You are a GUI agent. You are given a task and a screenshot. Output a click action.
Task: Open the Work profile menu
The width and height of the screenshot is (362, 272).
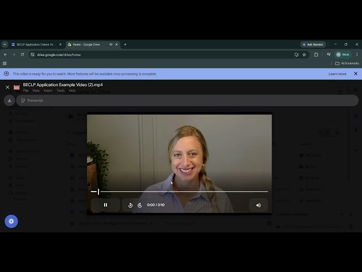(x=343, y=54)
